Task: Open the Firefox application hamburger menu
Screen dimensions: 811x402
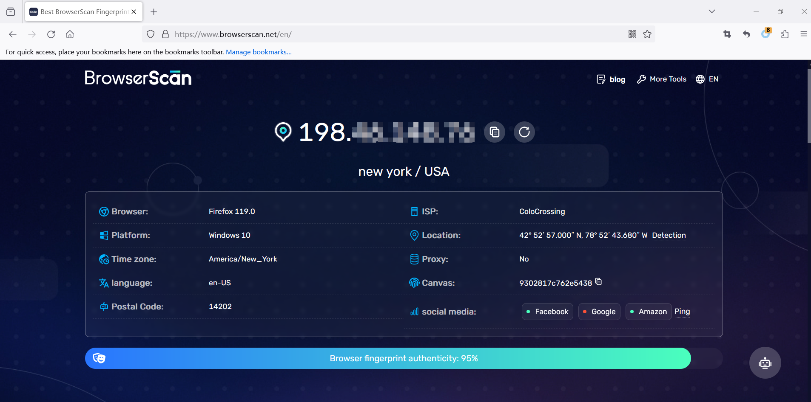Action: tap(804, 34)
